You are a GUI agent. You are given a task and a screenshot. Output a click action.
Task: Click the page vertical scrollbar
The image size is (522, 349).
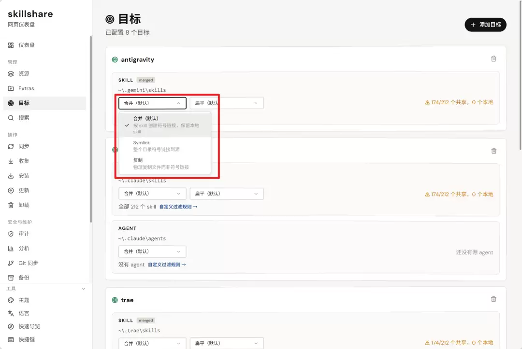pos(520,75)
